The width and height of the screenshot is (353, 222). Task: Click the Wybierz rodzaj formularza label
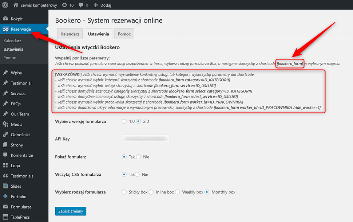[80, 192]
